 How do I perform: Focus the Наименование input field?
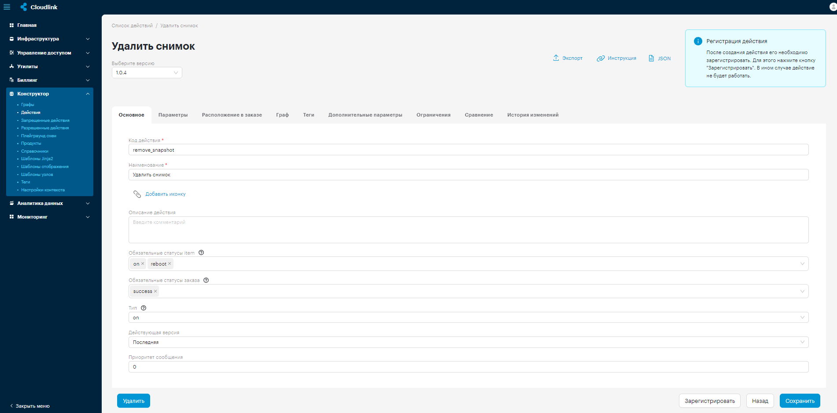468,175
